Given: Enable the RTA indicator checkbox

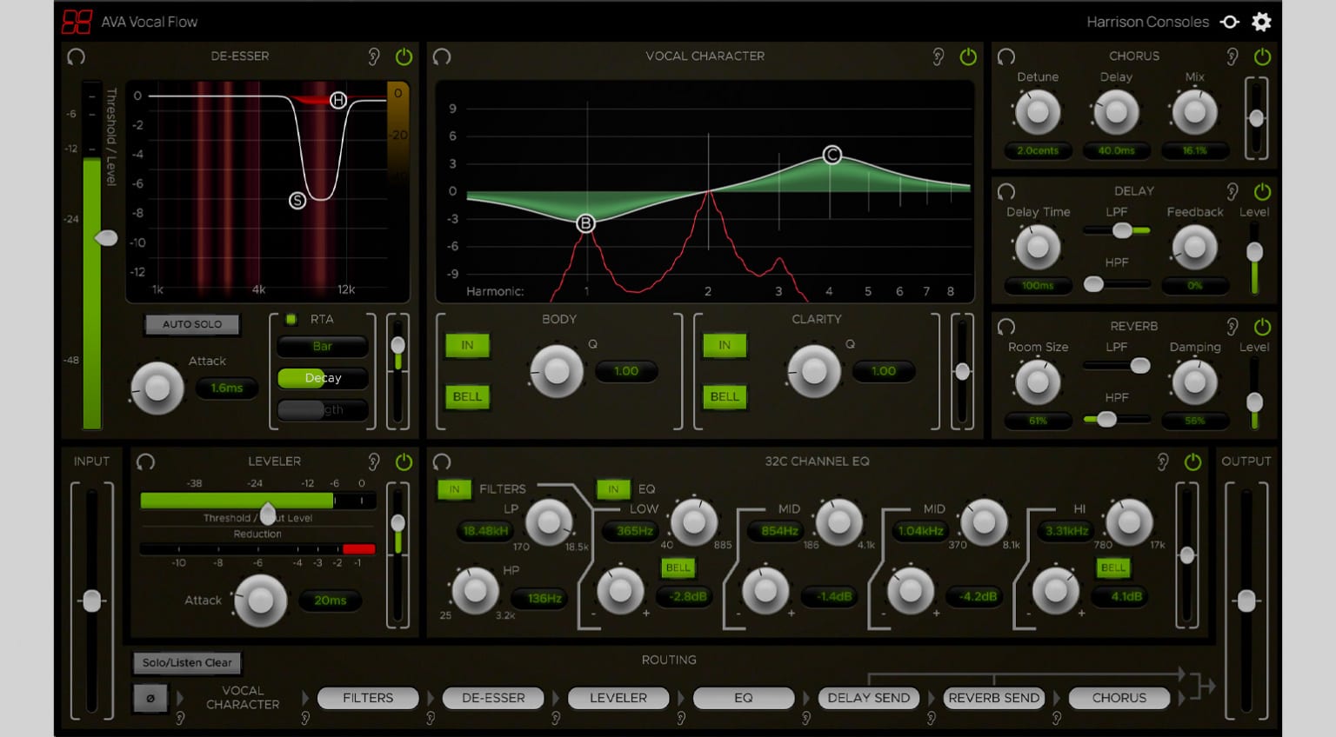Looking at the screenshot, I should click(291, 319).
